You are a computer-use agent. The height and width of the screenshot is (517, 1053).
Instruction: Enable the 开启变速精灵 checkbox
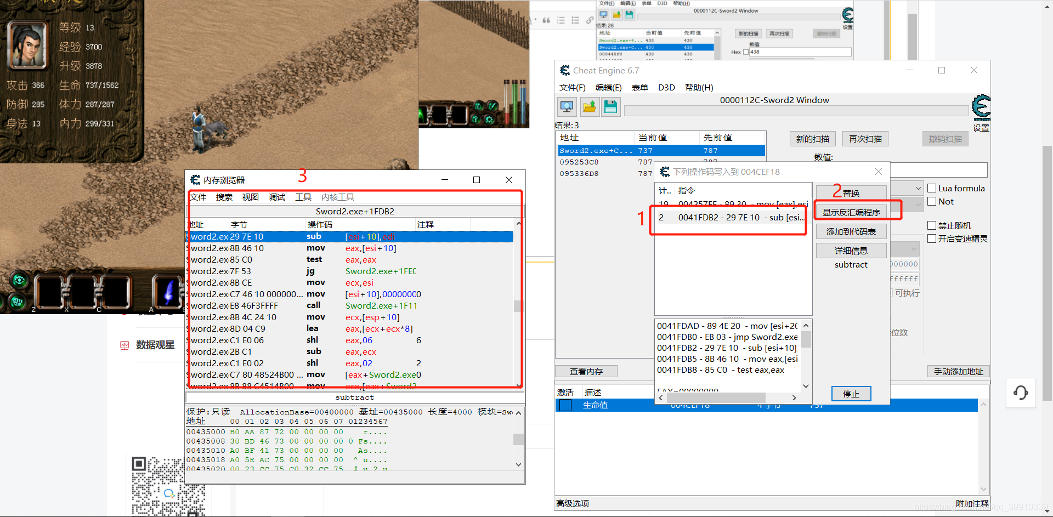click(931, 238)
